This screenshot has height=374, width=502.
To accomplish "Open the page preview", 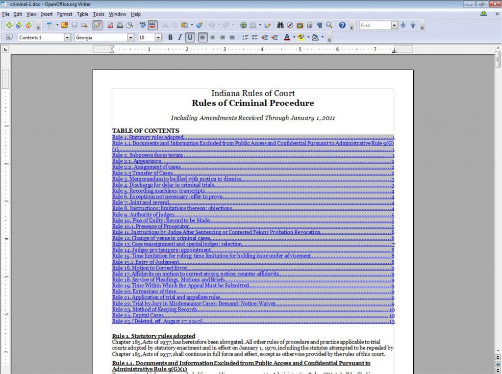I will coord(129,25).
